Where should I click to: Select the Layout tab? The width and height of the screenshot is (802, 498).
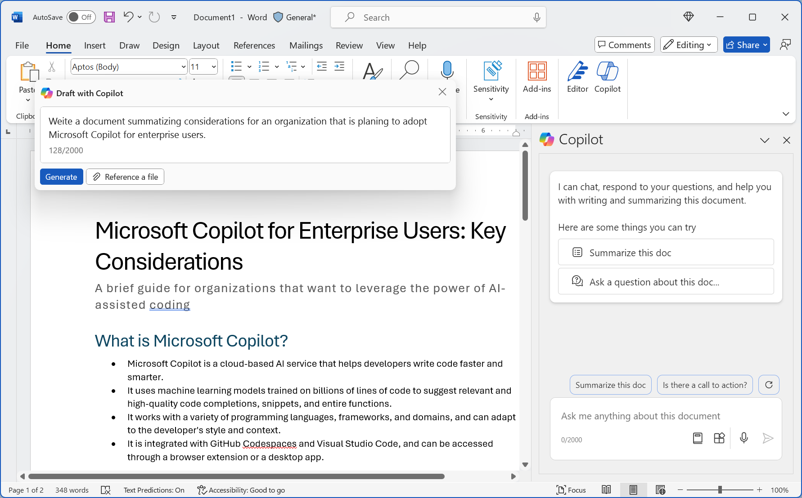(x=206, y=45)
